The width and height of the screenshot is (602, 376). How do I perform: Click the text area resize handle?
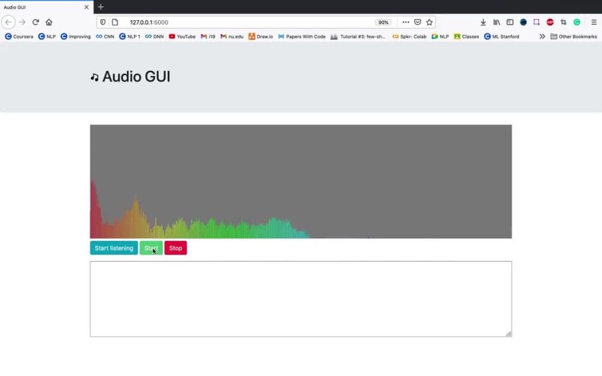click(x=508, y=333)
